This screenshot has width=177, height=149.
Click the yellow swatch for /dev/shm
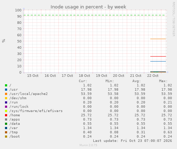point(6,98)
